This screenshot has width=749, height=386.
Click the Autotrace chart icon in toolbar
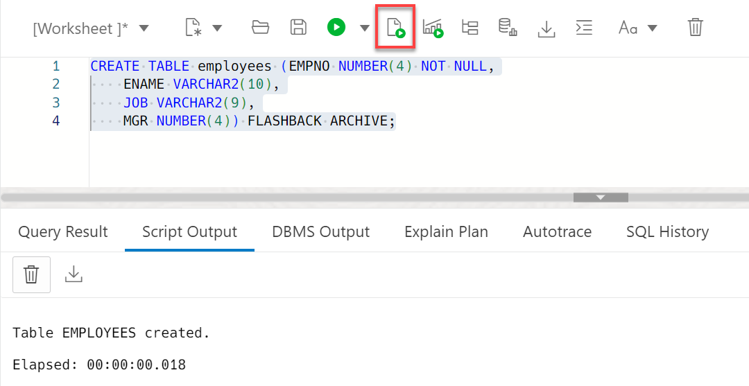click(x=433, y=28)
